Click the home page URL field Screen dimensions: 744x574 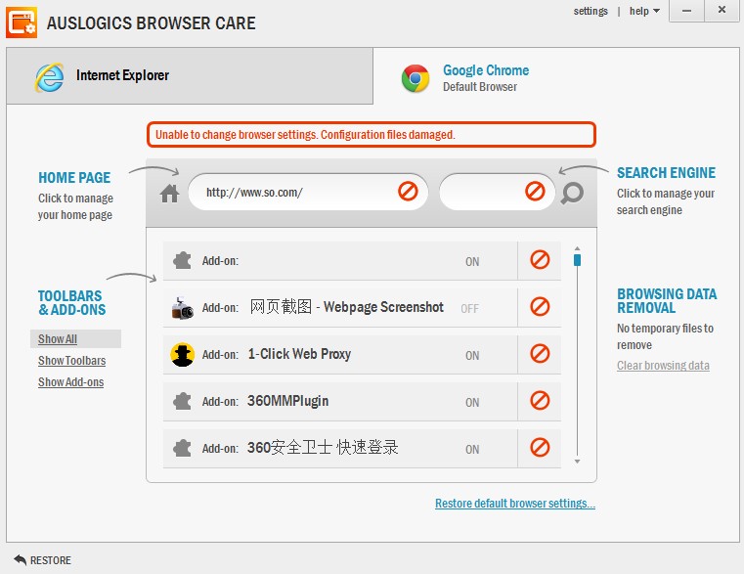pos(308,192)
